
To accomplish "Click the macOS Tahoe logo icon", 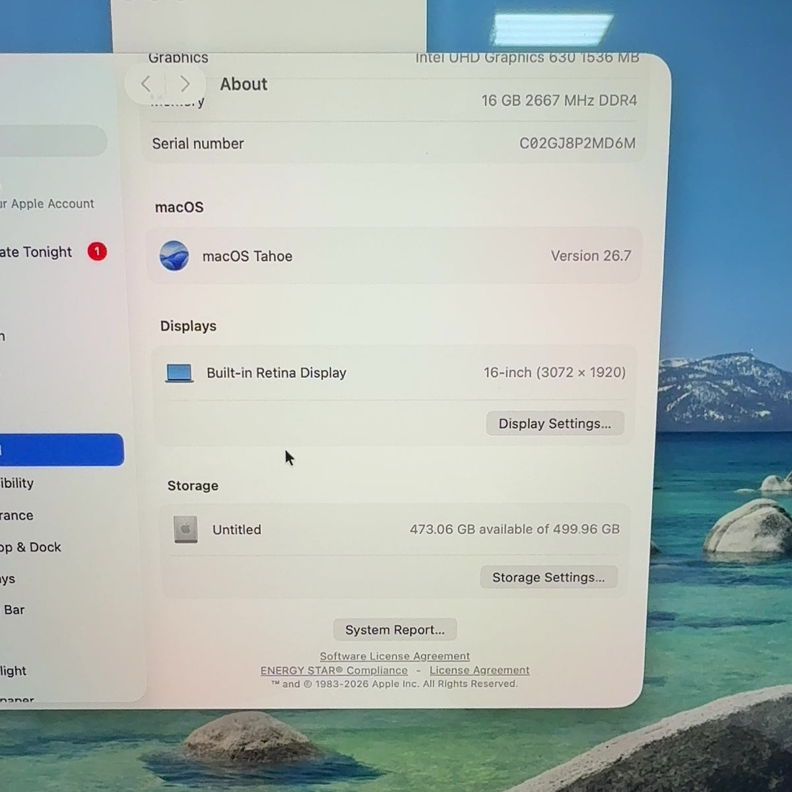I will 174,256.
